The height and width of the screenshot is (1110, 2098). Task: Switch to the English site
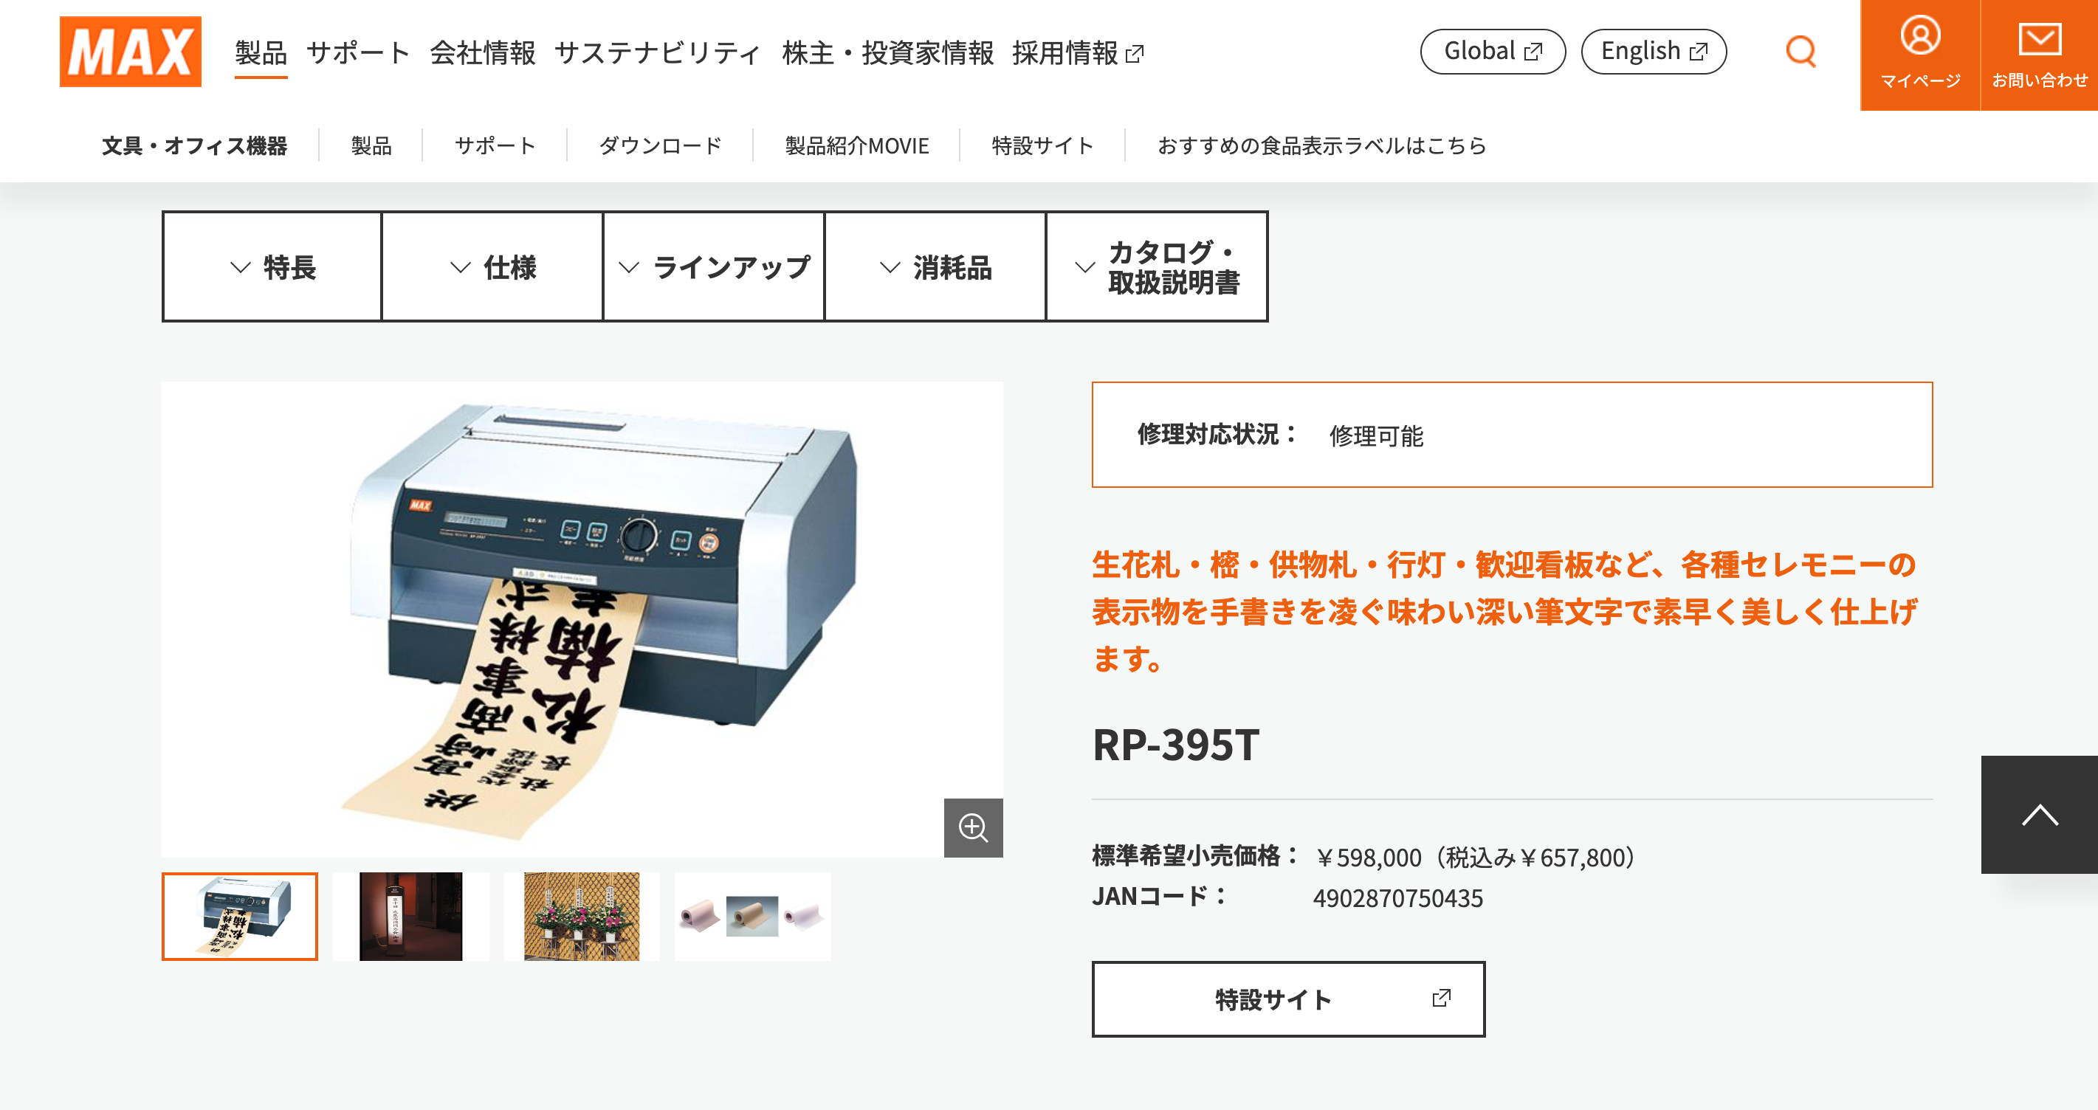(x=1654, y=52)
